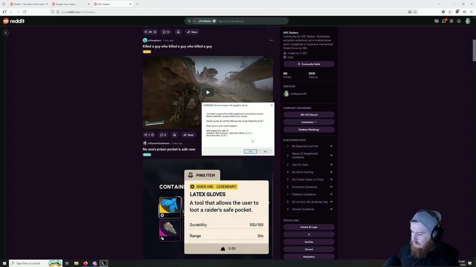
Task: Open 'No one's prison pocket is safe now' post
Action: coord(169,149)
